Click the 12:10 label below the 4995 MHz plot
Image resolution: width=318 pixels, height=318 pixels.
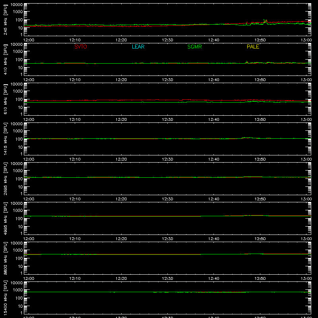pyautogui.click(x=75, y=239)
